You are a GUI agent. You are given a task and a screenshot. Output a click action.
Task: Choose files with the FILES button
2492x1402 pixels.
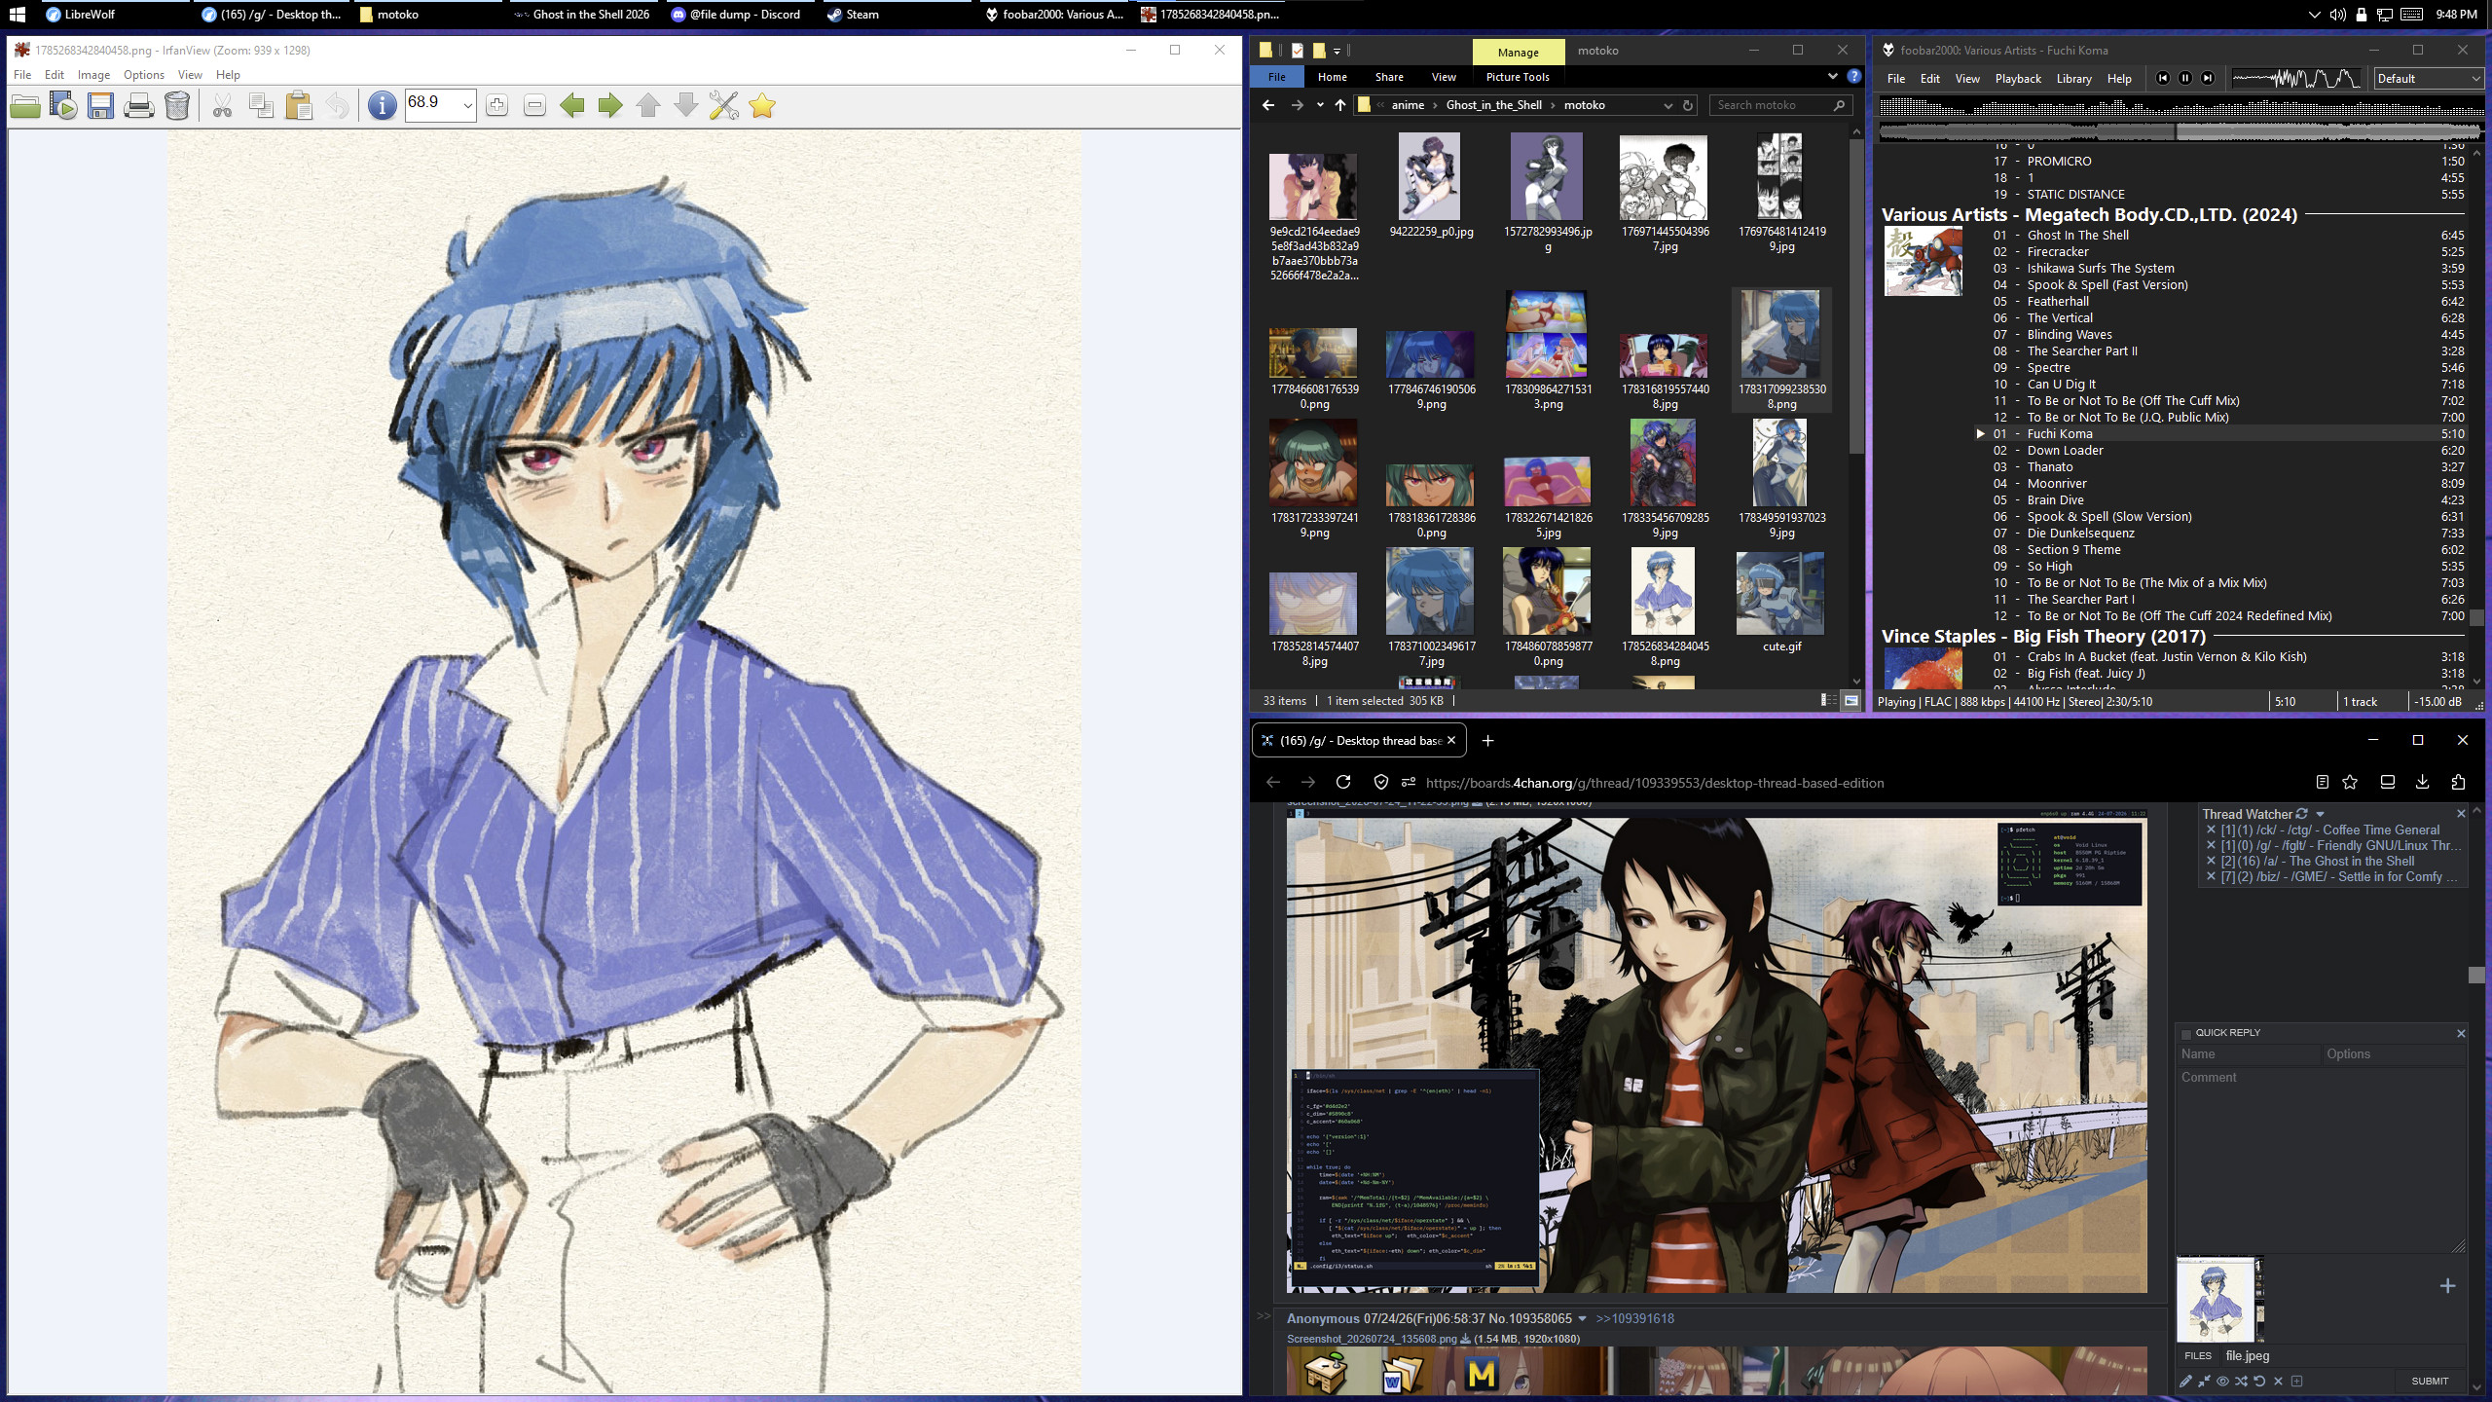[2198, 1355]
